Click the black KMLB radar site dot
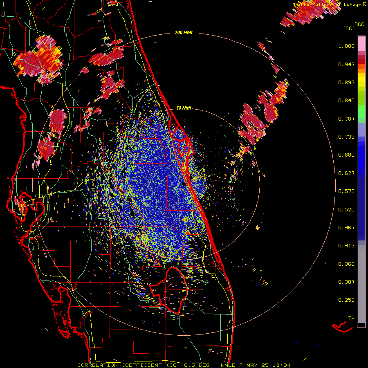 coord(184,184)
